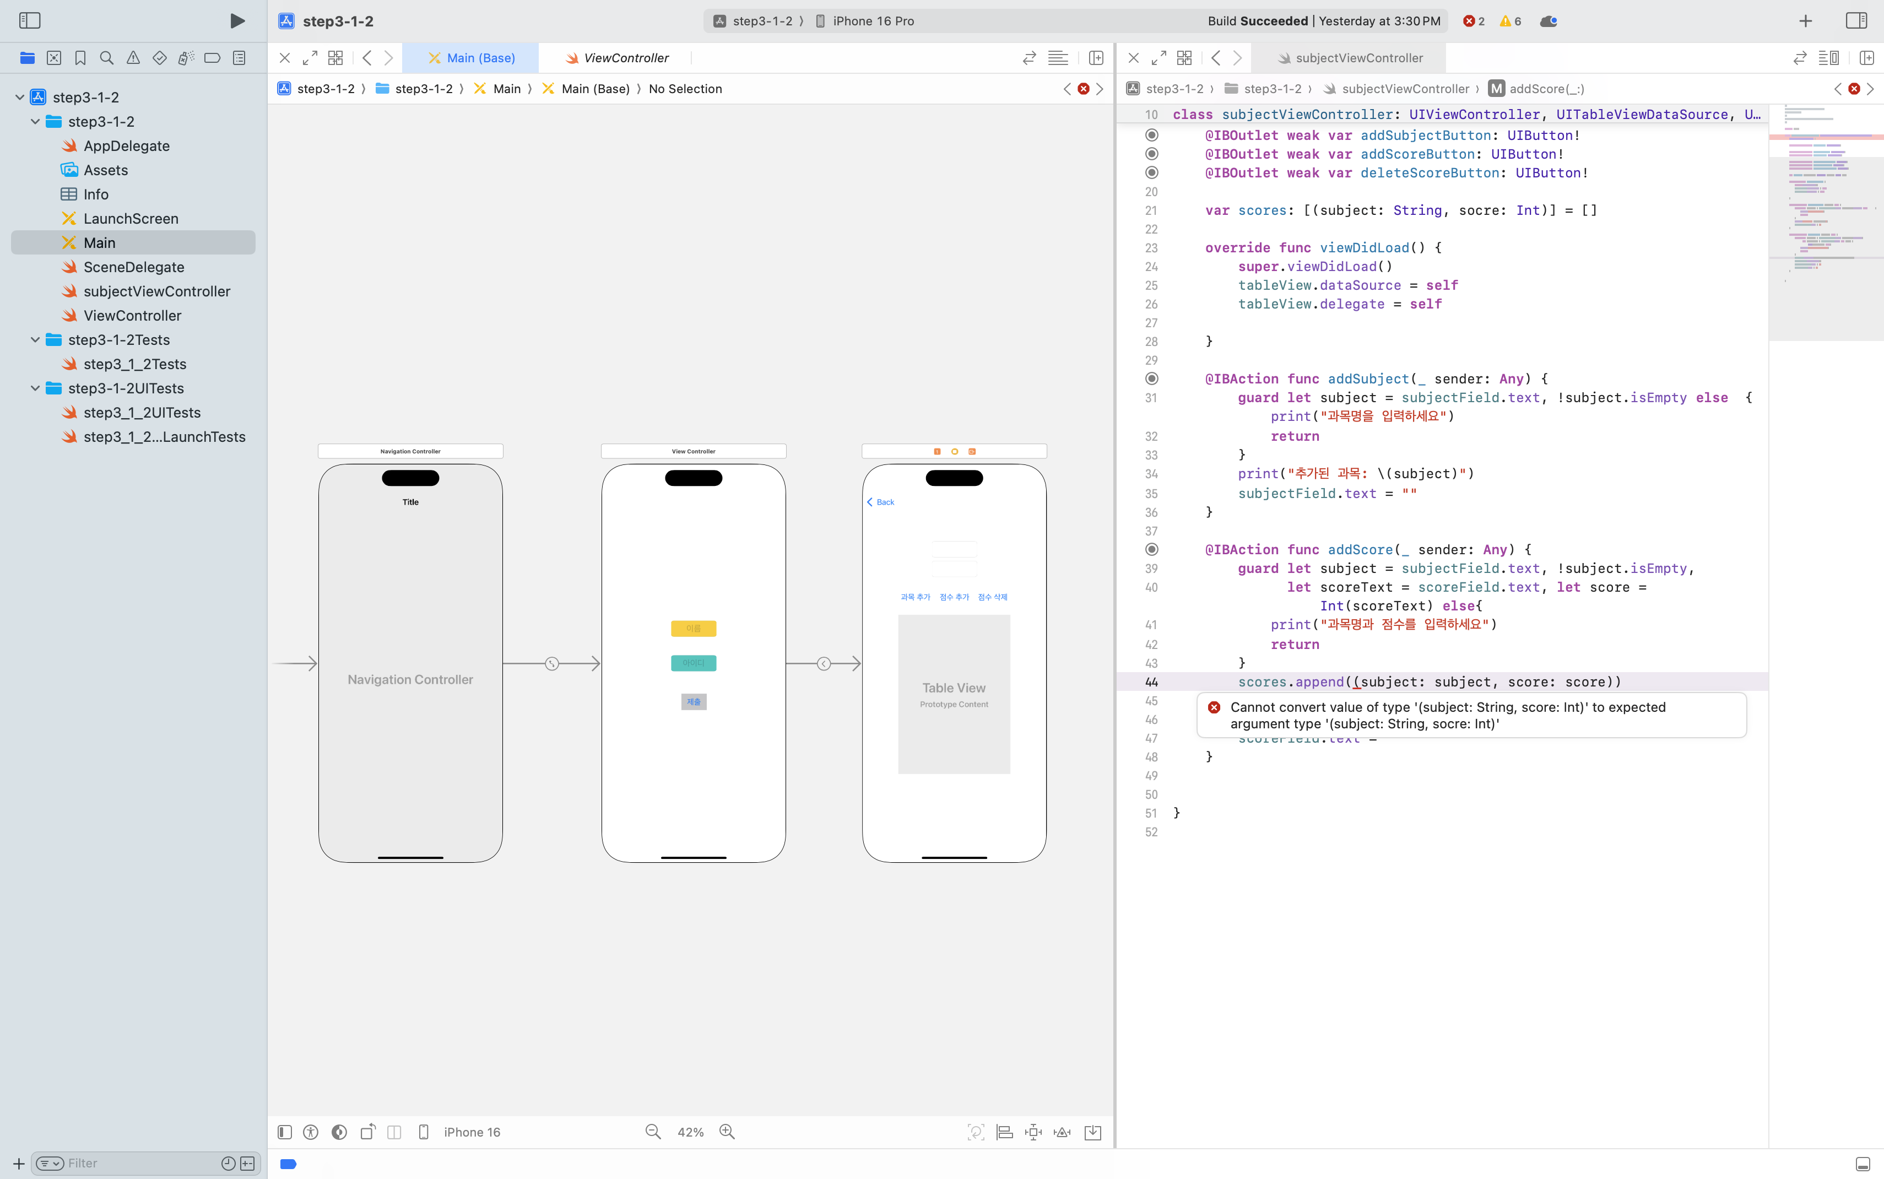The width and height of the screenshot is (1884, 1179).
Task: Open the test navigator diamond icon
Action: point(160,58)
